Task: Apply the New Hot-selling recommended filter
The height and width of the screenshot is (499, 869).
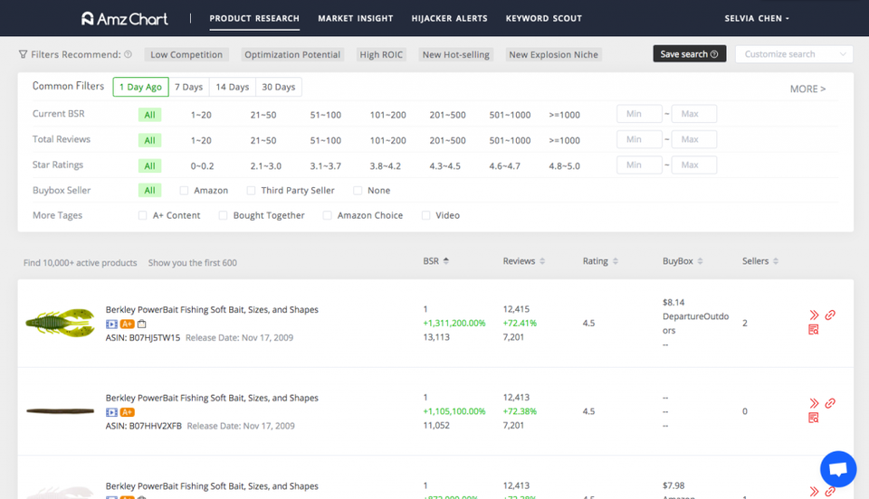Action: pos(455,54)
